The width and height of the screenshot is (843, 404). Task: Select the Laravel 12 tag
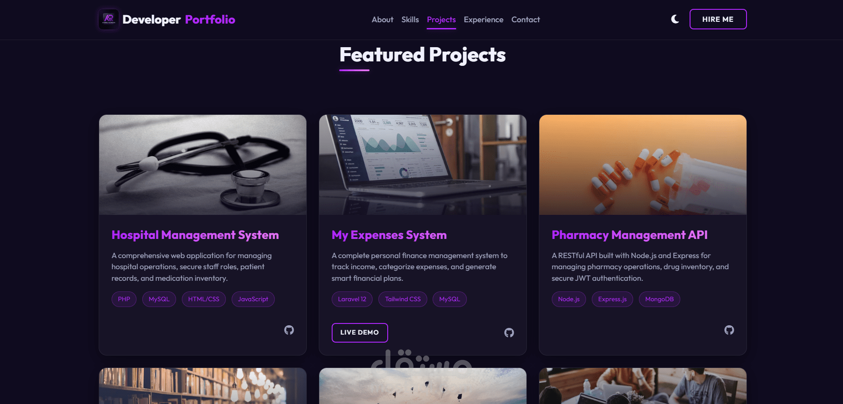point(352,299)
